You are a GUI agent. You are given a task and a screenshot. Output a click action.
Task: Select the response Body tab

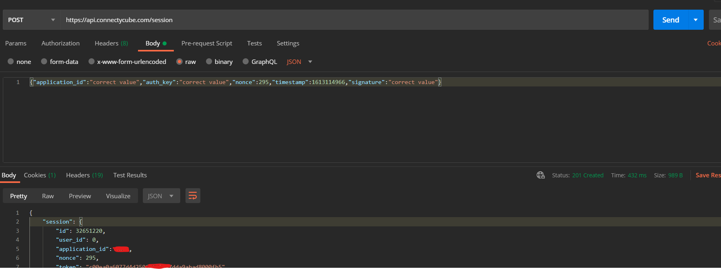(9, 175)
